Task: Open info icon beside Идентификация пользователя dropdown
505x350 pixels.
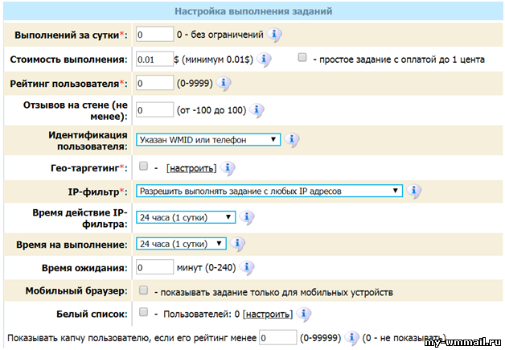Action: tap(292, 140)
